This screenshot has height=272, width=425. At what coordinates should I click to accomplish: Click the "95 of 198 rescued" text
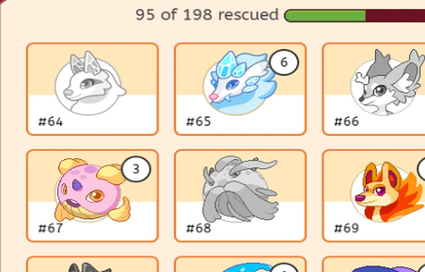[207, 15]
